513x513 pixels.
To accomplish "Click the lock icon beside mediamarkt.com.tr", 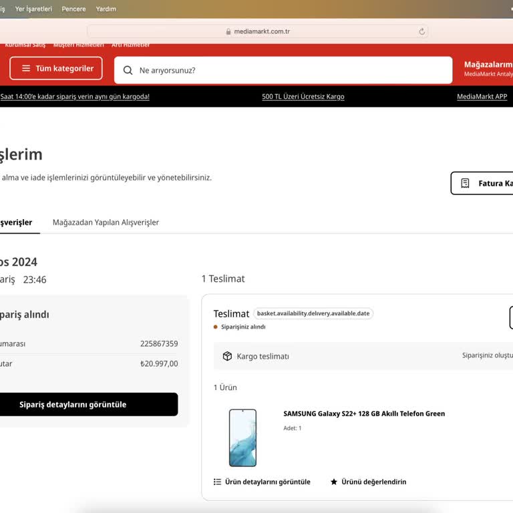I will pos(228,31).
